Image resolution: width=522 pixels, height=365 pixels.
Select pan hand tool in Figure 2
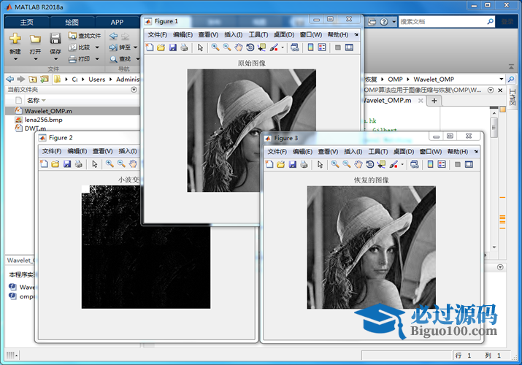point(133,164)
